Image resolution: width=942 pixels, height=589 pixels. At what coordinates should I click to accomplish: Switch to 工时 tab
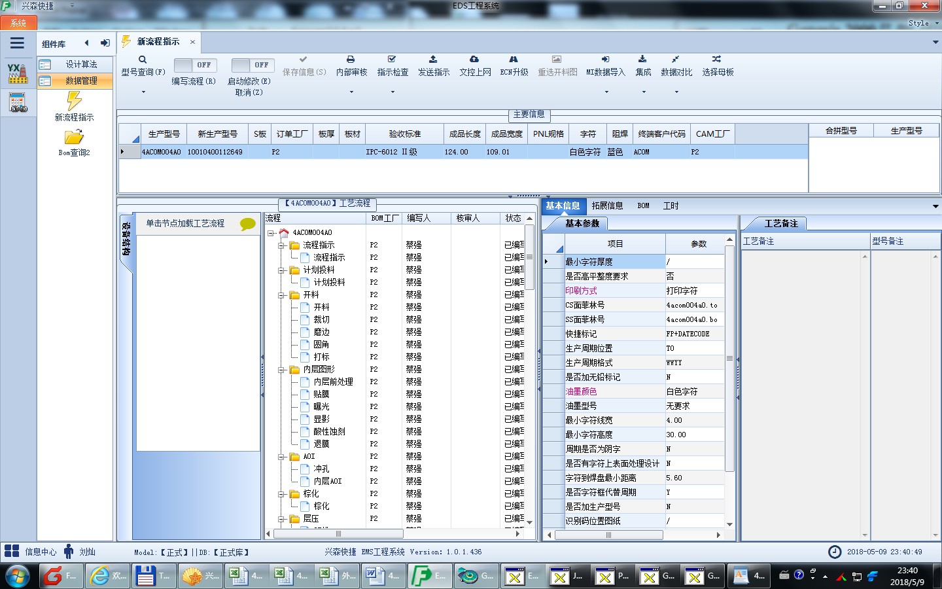671,205
